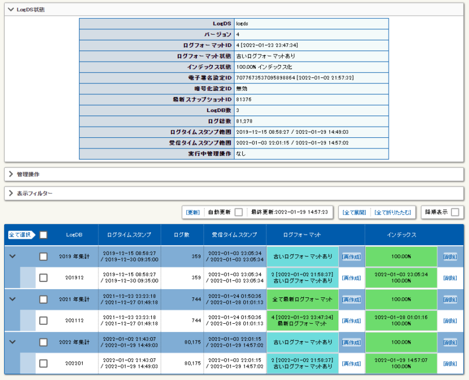Enable the 自動更新 auto-refresh checkbox
This screenshot has height=380, width=469.
click(239, 212)
